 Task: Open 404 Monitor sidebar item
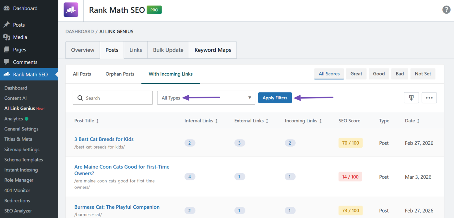pyautogui.click(x=17, y=190)
